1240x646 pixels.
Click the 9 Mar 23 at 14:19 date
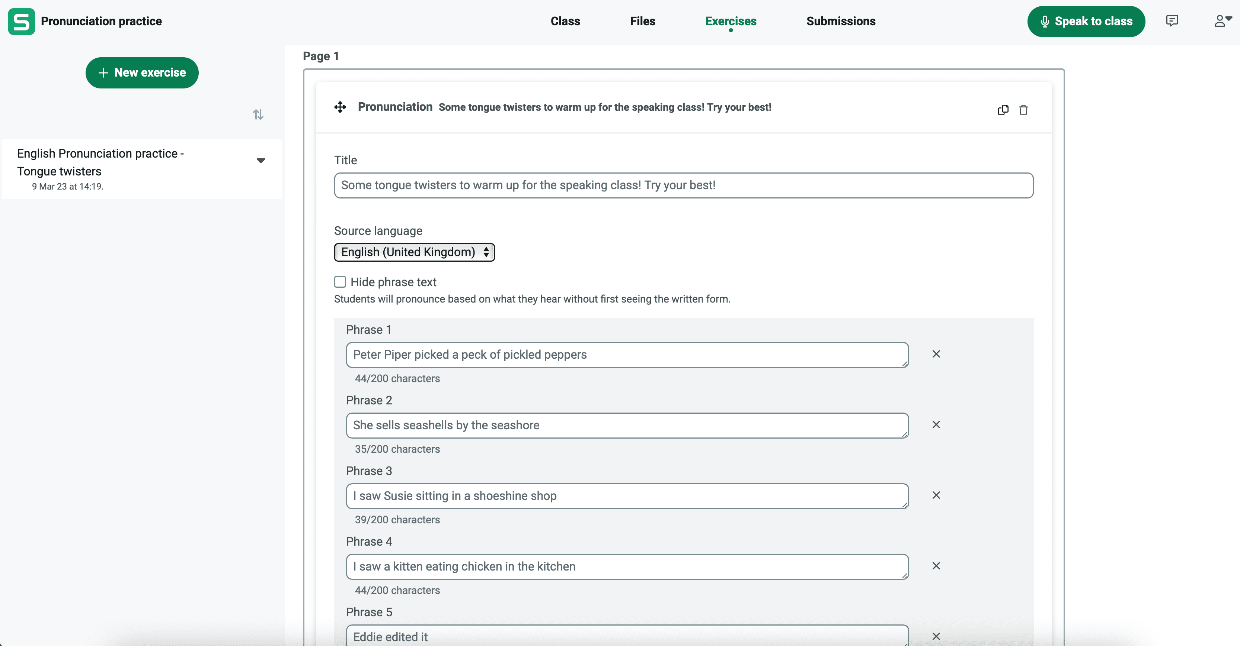(x=67, y=187)
